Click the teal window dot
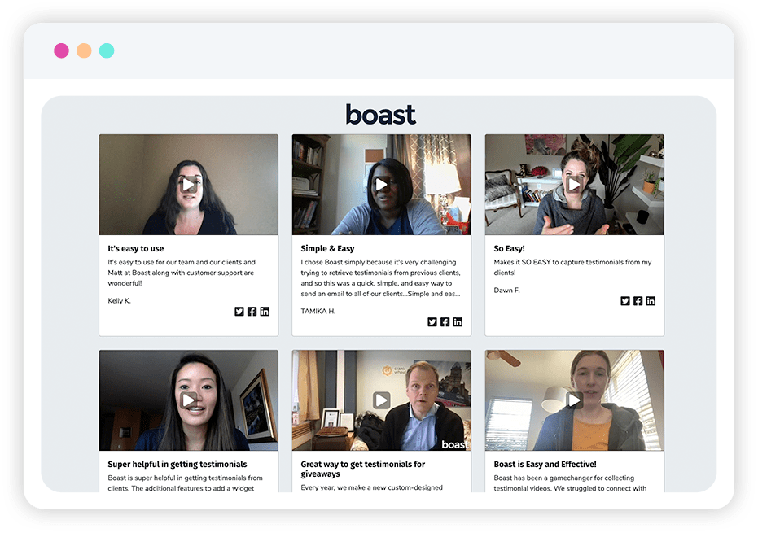The image size is (758, 533). click(x=107, y=50)
